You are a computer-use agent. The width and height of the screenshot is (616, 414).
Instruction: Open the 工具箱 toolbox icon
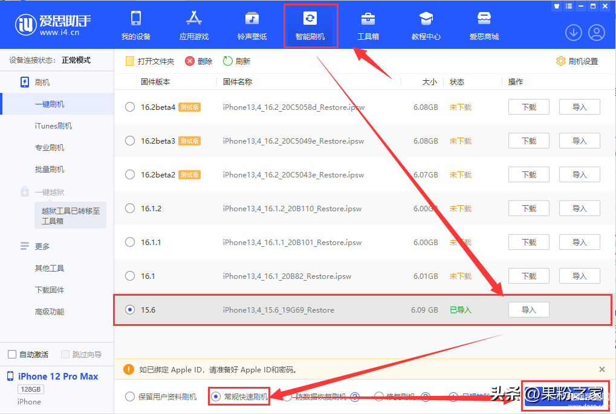click(368, 19)
